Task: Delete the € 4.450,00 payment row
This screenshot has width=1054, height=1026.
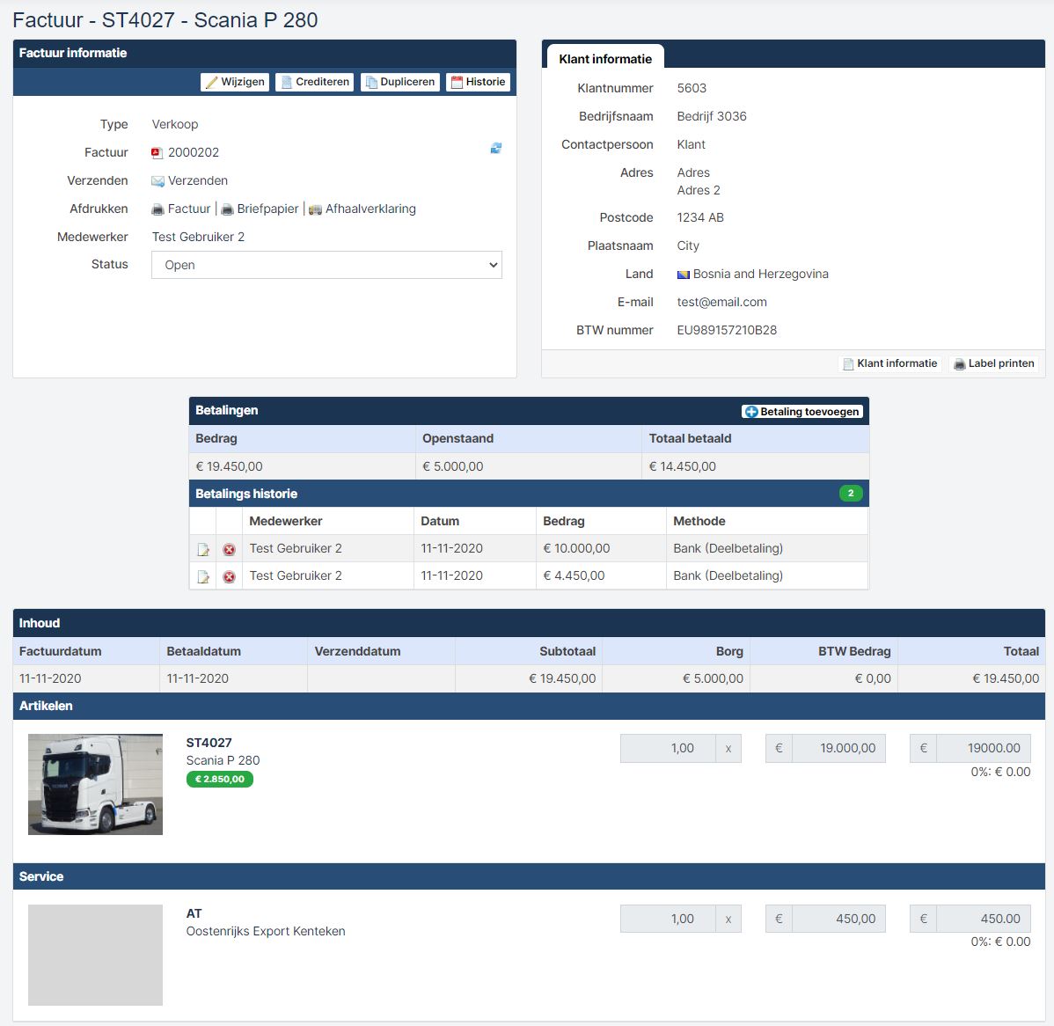Action: 230,577
